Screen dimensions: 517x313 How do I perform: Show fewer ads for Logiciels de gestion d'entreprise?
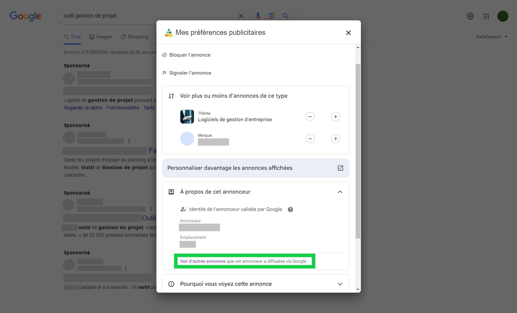310,117
